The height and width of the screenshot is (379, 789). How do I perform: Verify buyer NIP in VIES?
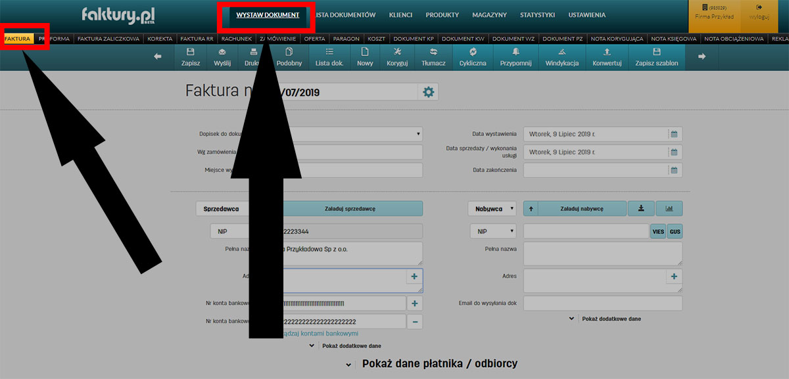tap(657, 231)
